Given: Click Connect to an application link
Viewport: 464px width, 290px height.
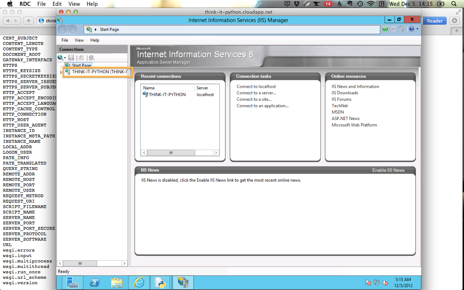Looking at the screenshot, I should [x=262, y=106].
